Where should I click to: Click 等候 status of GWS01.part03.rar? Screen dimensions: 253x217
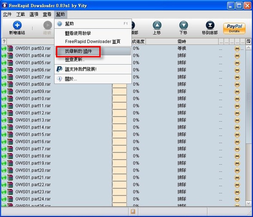182,48
